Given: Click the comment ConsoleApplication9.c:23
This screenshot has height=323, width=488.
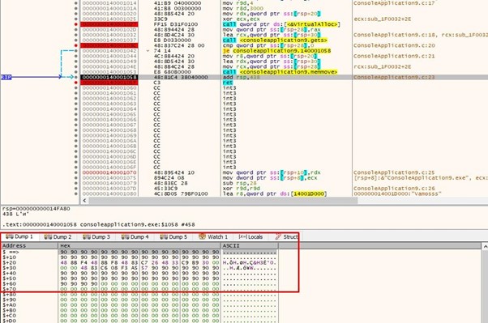Looking at the screenshot, I should 394,77.
